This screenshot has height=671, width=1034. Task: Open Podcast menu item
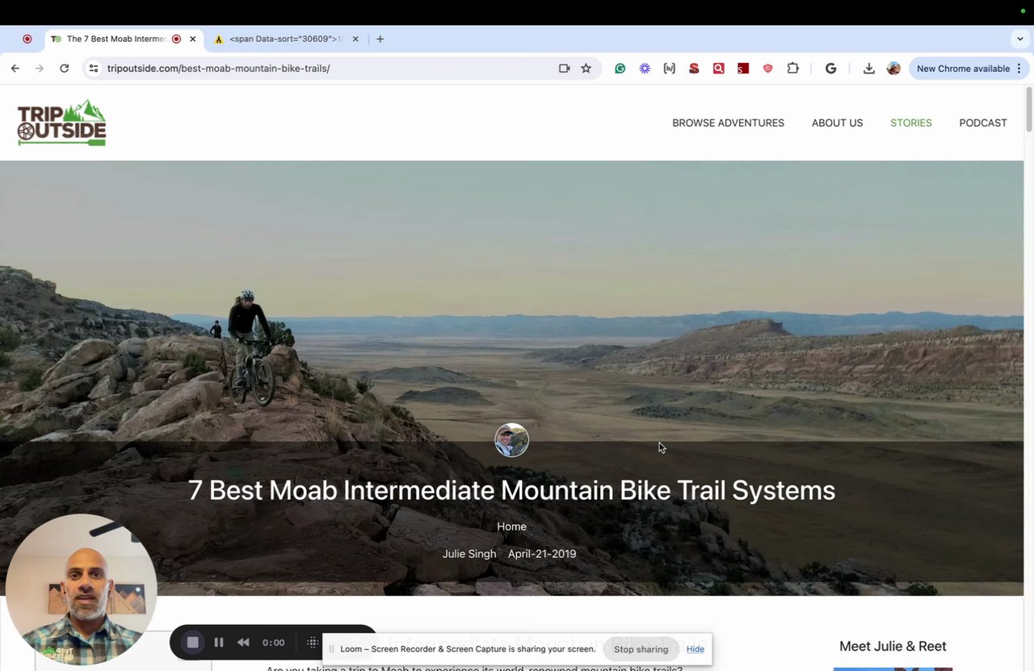[x=983, y=123]
